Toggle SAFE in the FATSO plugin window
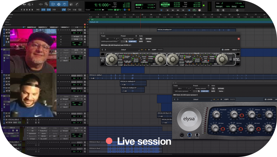This screenshot has width=277, height=157. pyautogui.click(x=141, y=41)
